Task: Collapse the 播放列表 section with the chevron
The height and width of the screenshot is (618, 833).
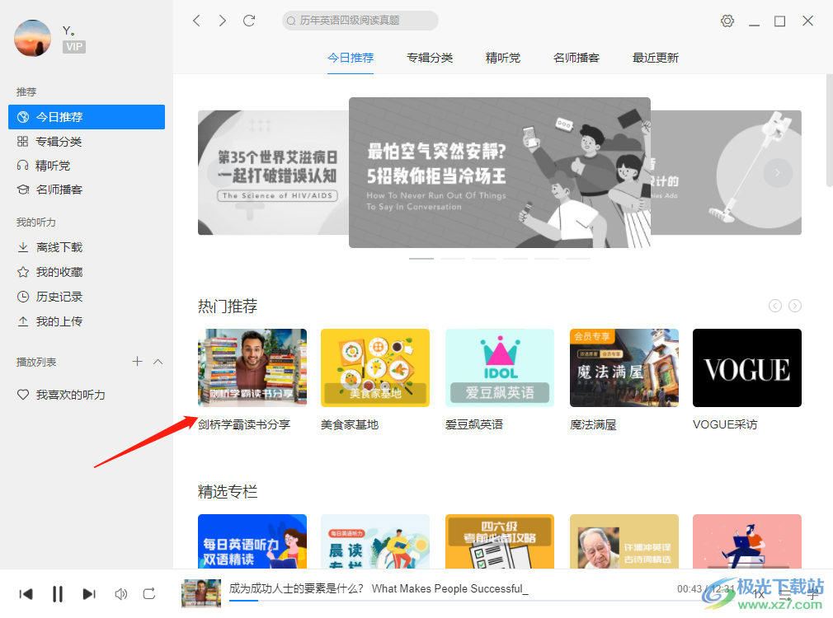Action: click(158, 362)
